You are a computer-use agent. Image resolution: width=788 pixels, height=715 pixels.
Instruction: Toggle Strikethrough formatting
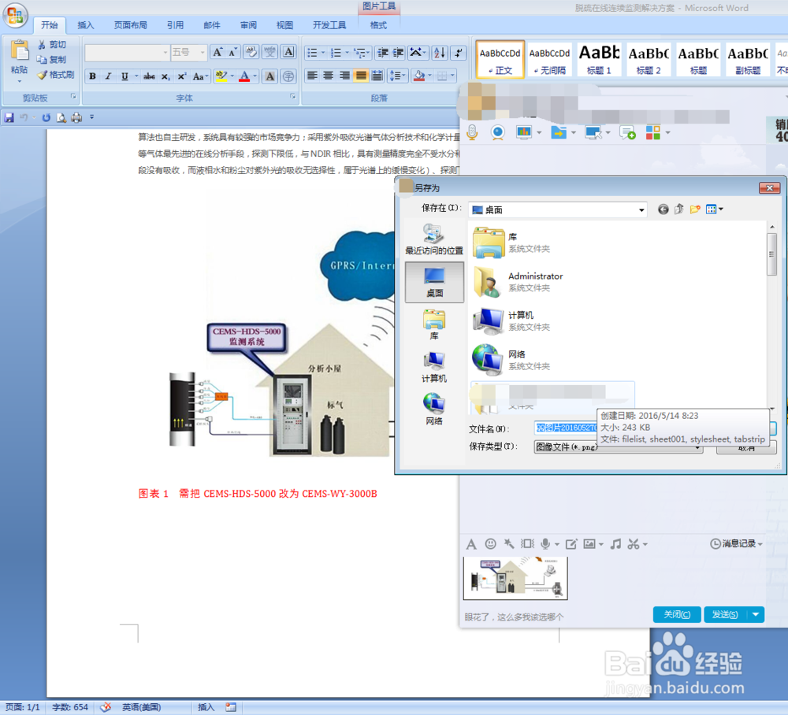149,76
